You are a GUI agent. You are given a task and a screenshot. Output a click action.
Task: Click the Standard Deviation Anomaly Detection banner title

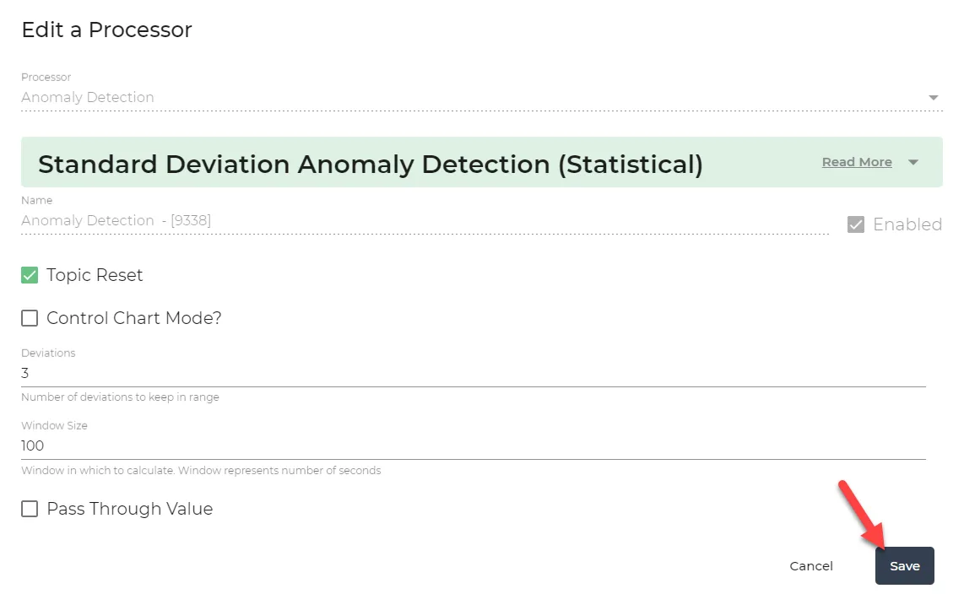click(370, 164)
